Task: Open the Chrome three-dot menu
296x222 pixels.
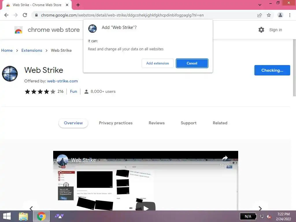Action: (x=290, y=15)
